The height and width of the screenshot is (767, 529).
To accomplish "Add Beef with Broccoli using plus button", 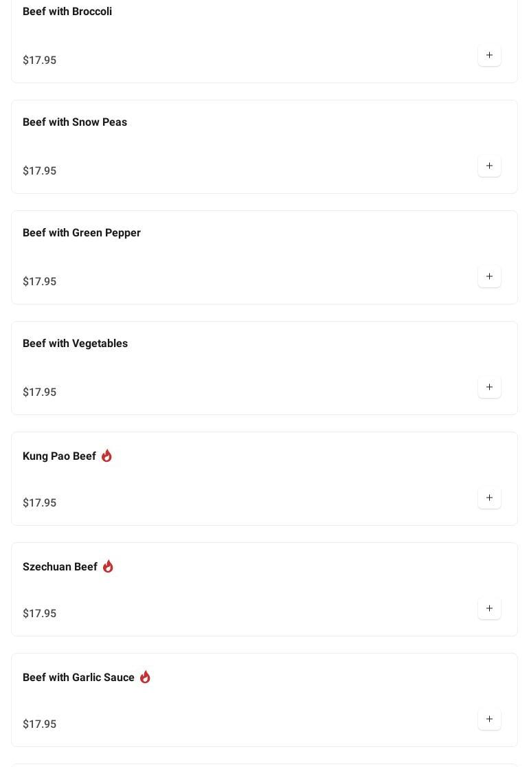I will [489, 55].
